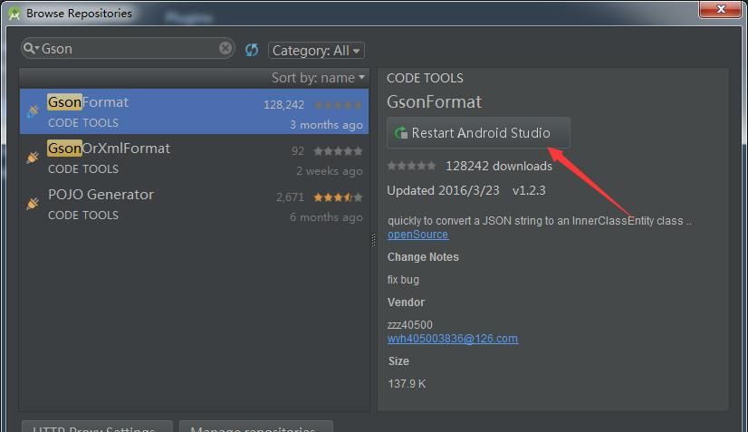Viewport: 748px width, 432px height.
Task: Click the Manage repositories button
Action: pos(255,427)
